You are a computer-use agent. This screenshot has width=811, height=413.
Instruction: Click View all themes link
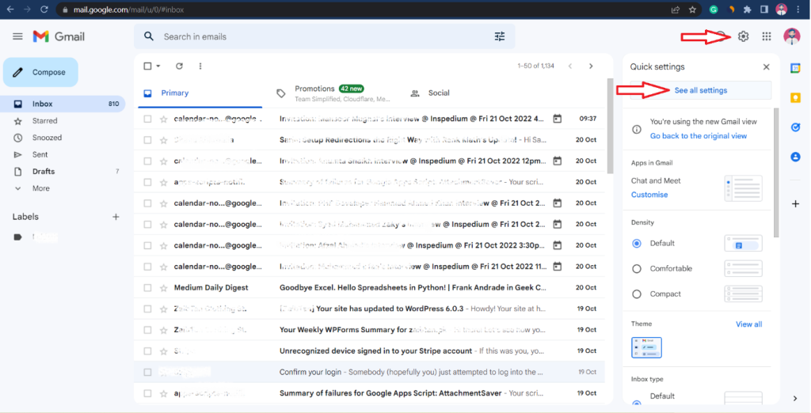(749, 324)
